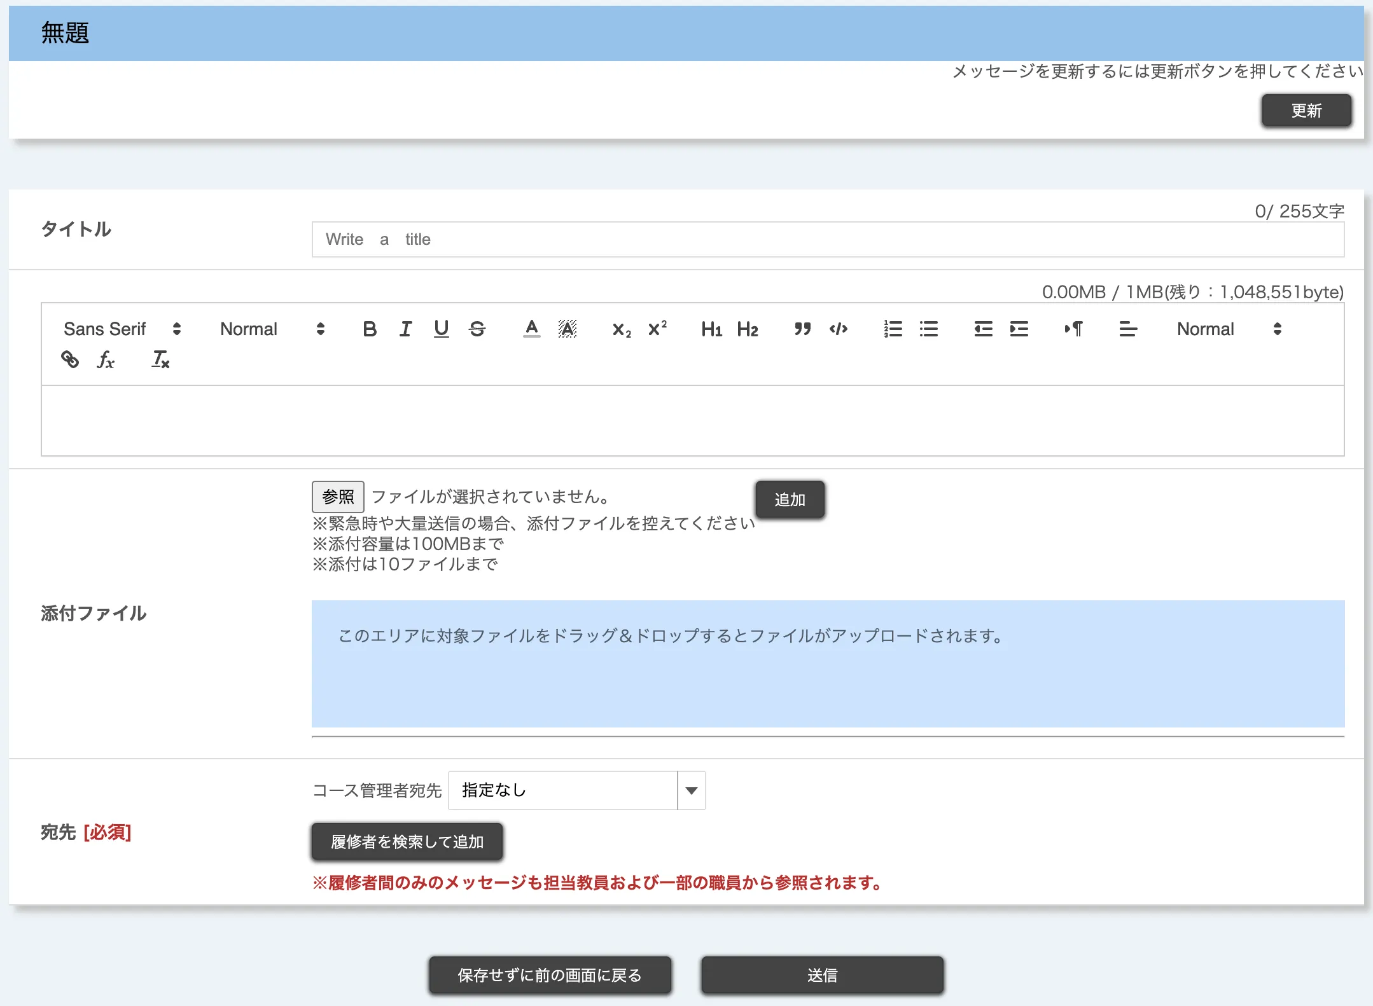The height and width of the screenshot is (1006, 1373).
Task: Insert formula with fx icon
Action: coord(106,360)
